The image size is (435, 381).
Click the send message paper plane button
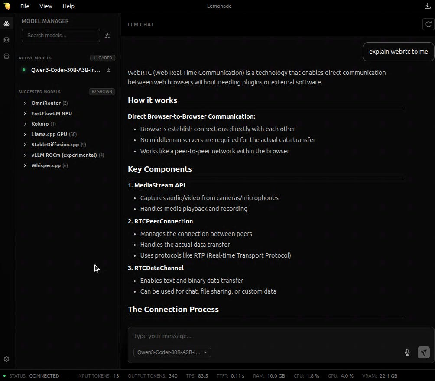(x=424, y=352)
